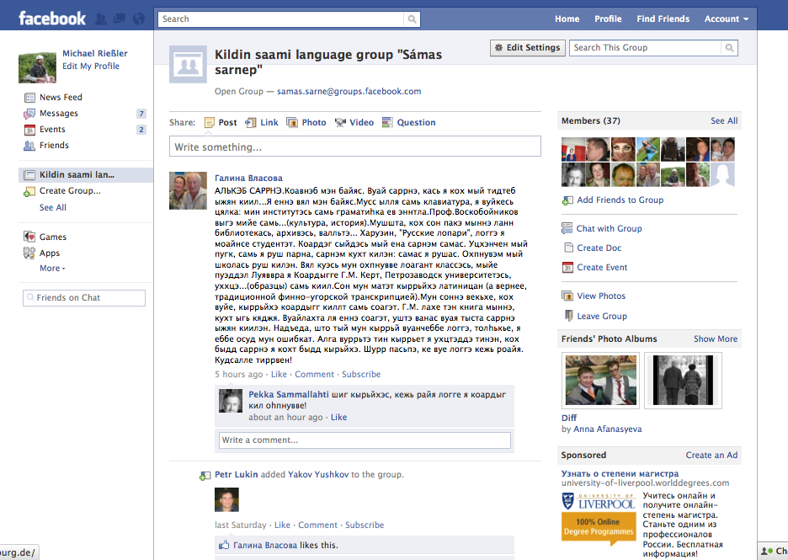
Task: Click the Apps icon in sidebar
Action: tap(29, 253)
